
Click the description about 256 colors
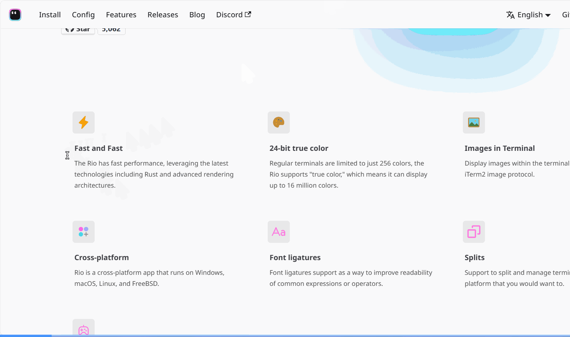click(348, 174)
